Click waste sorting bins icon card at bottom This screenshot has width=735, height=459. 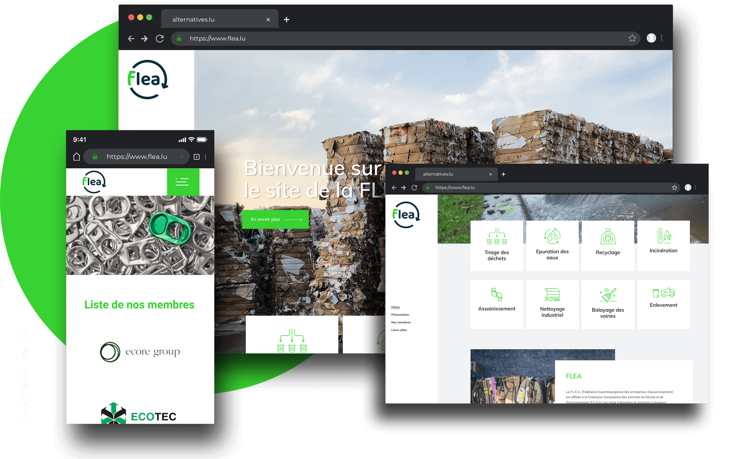click(292, 334)
